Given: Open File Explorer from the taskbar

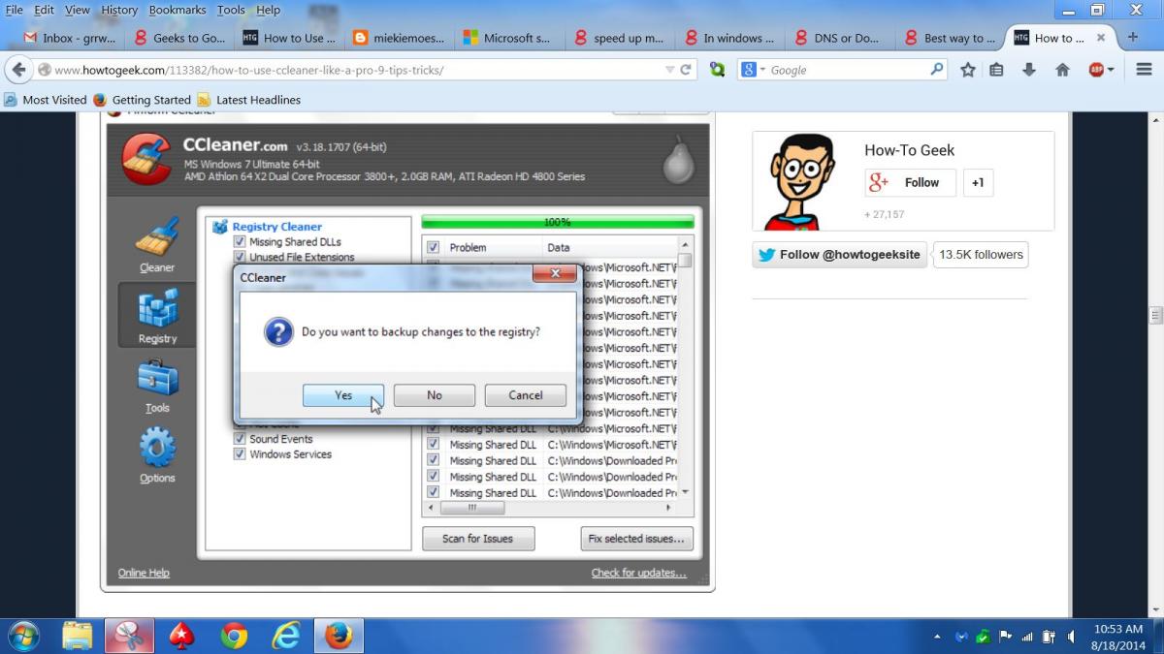Looking at the screenshot, I should click(x=78, y=636).
